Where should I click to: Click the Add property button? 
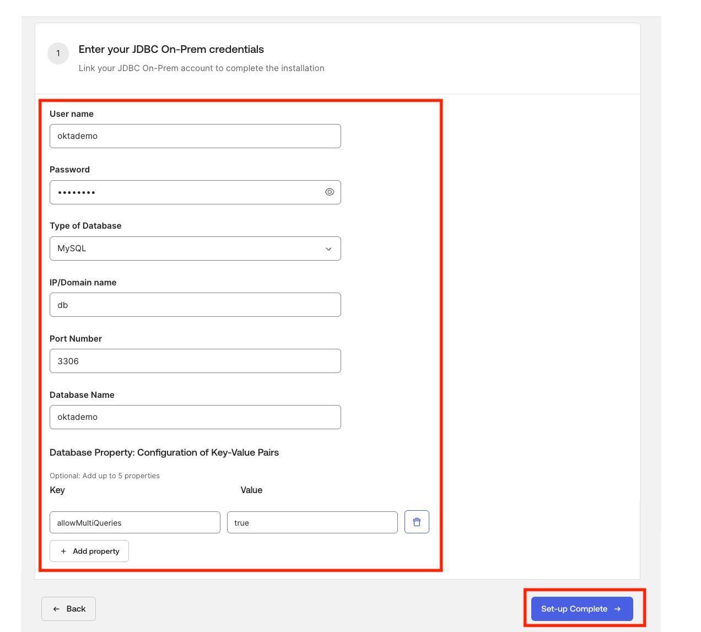(x=89, y=551)
